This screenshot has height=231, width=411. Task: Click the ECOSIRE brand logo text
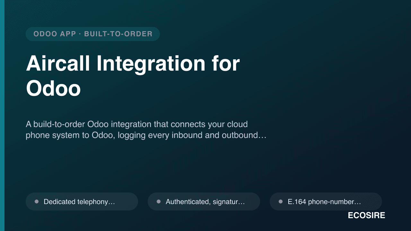[x=366, y=216]
